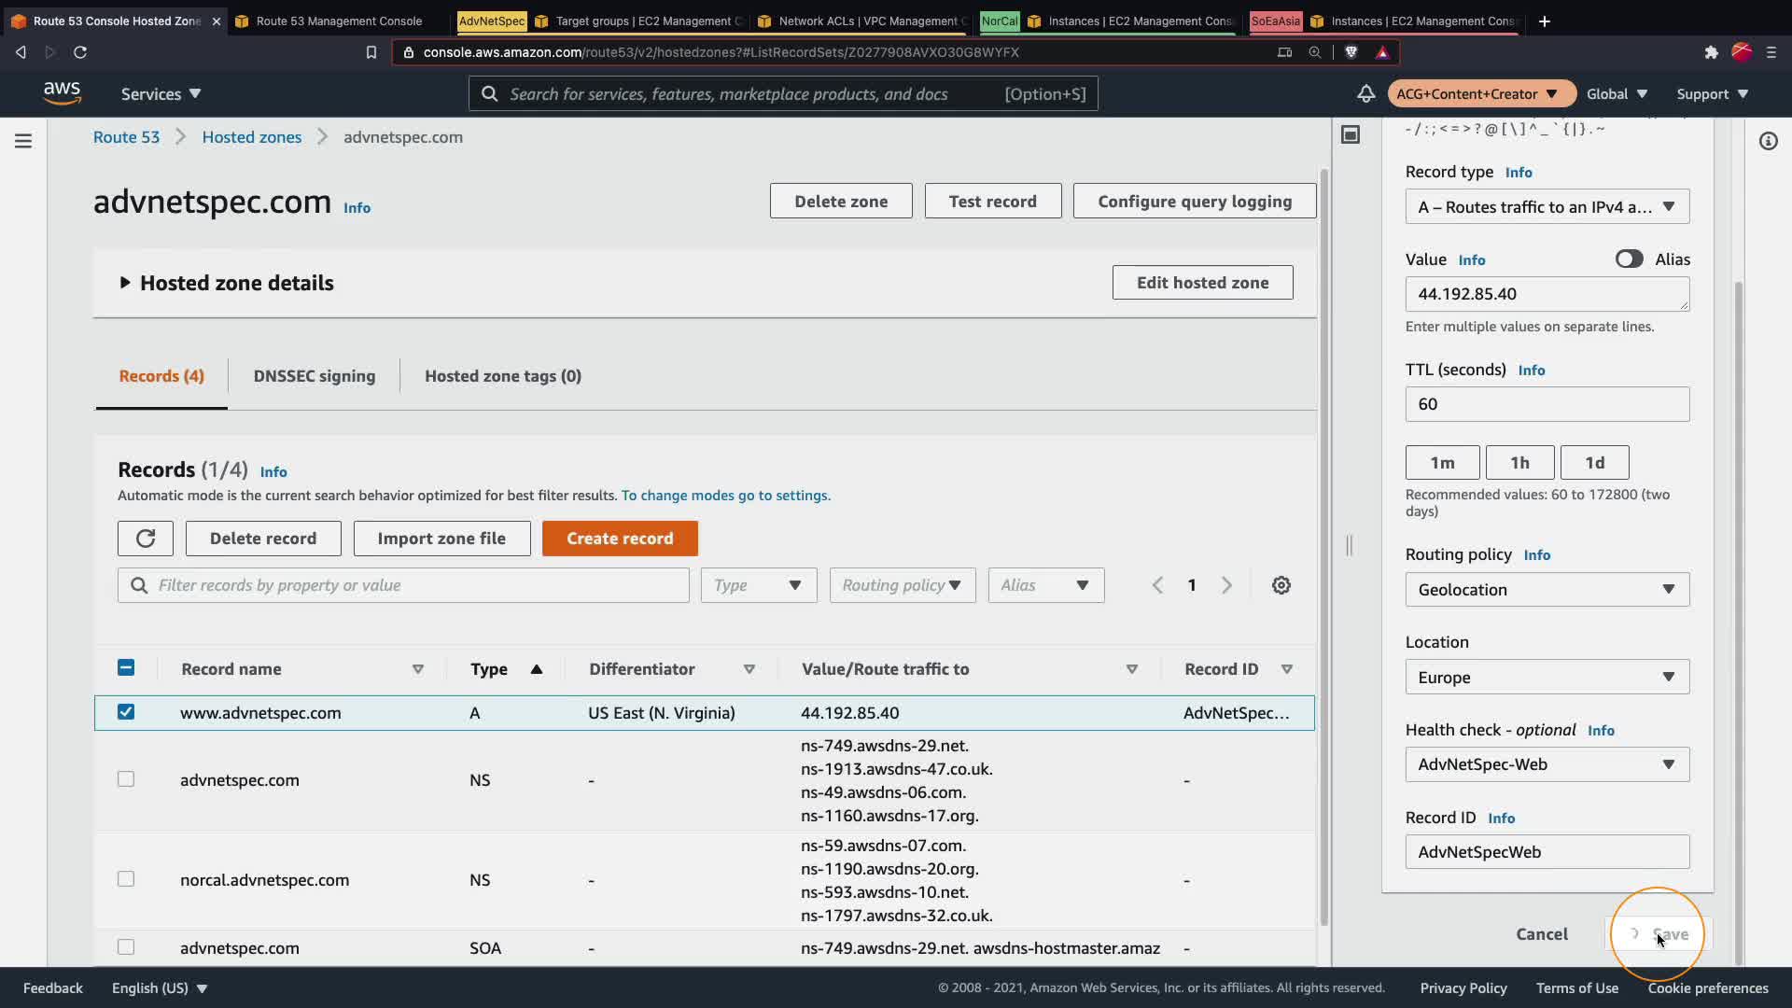Click the refresh records icon button
Viewport: 1792px width, 1008px height.
point(146,539)
